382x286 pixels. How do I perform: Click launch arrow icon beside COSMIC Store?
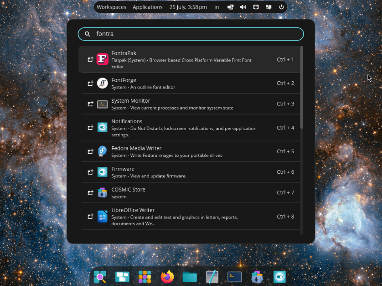(x=90, y=192)
